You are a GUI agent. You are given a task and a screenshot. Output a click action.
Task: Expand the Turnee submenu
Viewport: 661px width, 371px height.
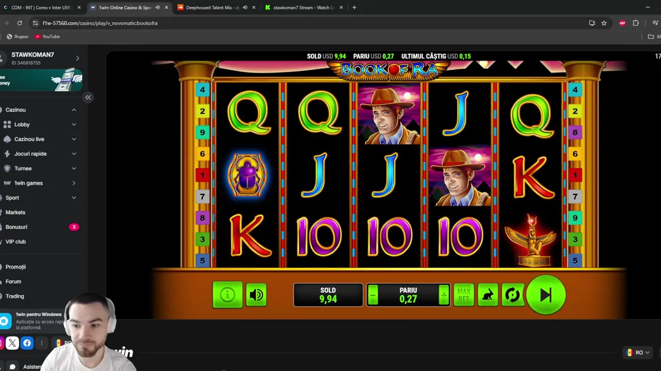click(x=74, y=168)
